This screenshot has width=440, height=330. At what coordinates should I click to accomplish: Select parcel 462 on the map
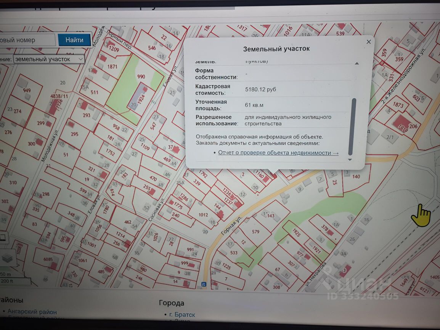128,222
